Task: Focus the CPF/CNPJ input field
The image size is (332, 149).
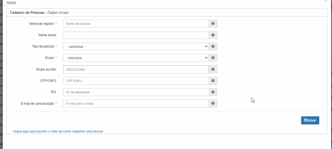Action: coord(136,81)
